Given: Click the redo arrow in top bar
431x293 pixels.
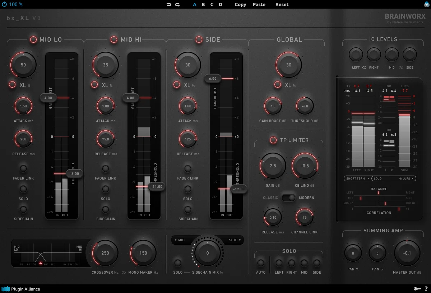Looking at the screenshot, I should point(177,4).
